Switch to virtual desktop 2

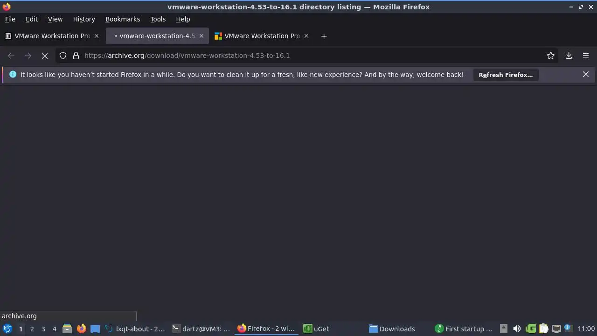click(32, 329)
